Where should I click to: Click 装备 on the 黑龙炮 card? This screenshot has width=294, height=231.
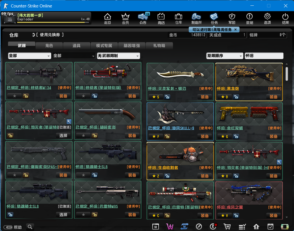[273, 97]
